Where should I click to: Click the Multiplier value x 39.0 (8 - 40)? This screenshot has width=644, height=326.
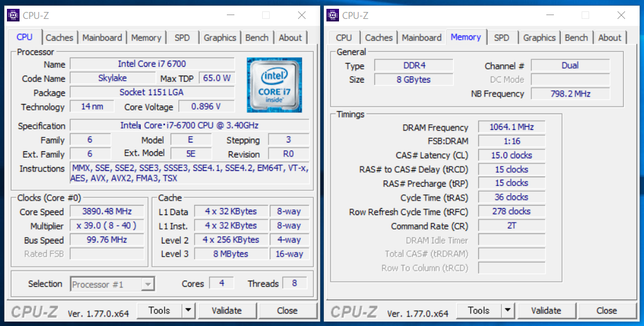(x=106, y=226)
